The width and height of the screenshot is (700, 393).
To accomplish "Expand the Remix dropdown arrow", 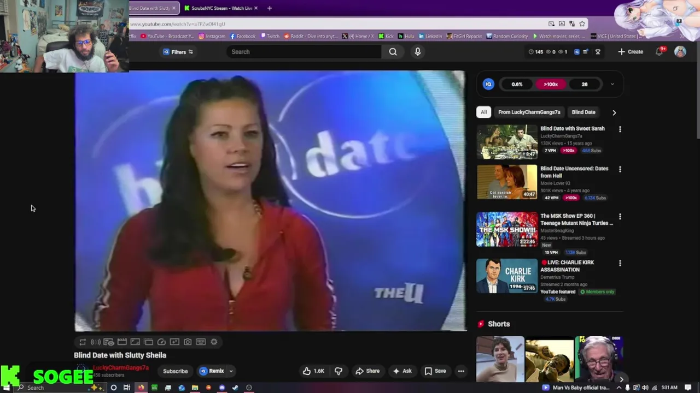I will [231, 371].
